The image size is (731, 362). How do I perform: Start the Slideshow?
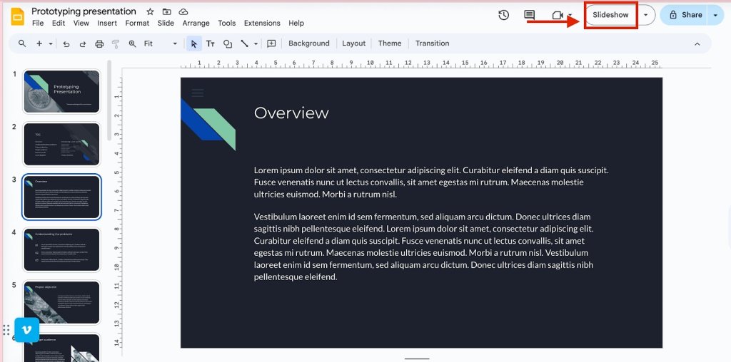611,15
